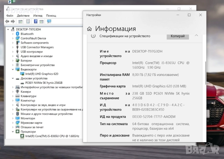Select the Bluetooth device category
This screenshot has width=224, height=159.
(27, 34)
